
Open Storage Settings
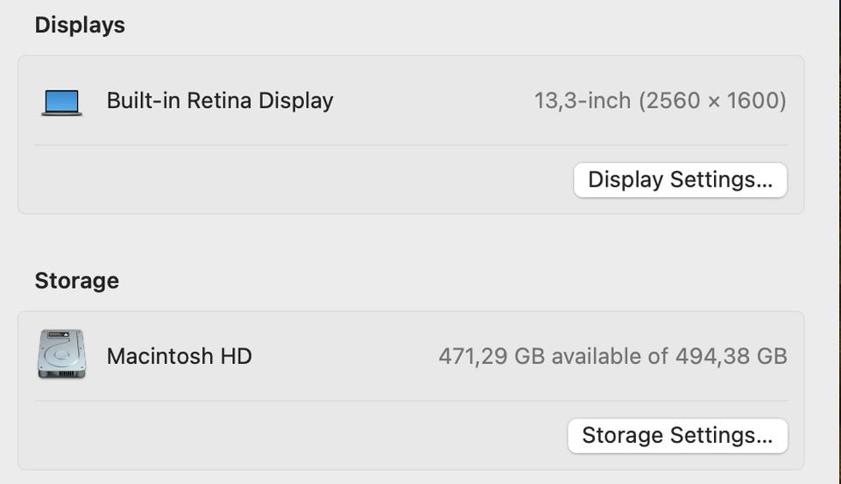[x=677, y=436]
